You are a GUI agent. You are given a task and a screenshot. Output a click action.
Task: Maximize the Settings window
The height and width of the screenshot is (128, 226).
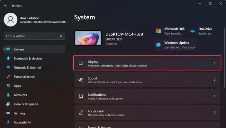(x=210, y=4)
